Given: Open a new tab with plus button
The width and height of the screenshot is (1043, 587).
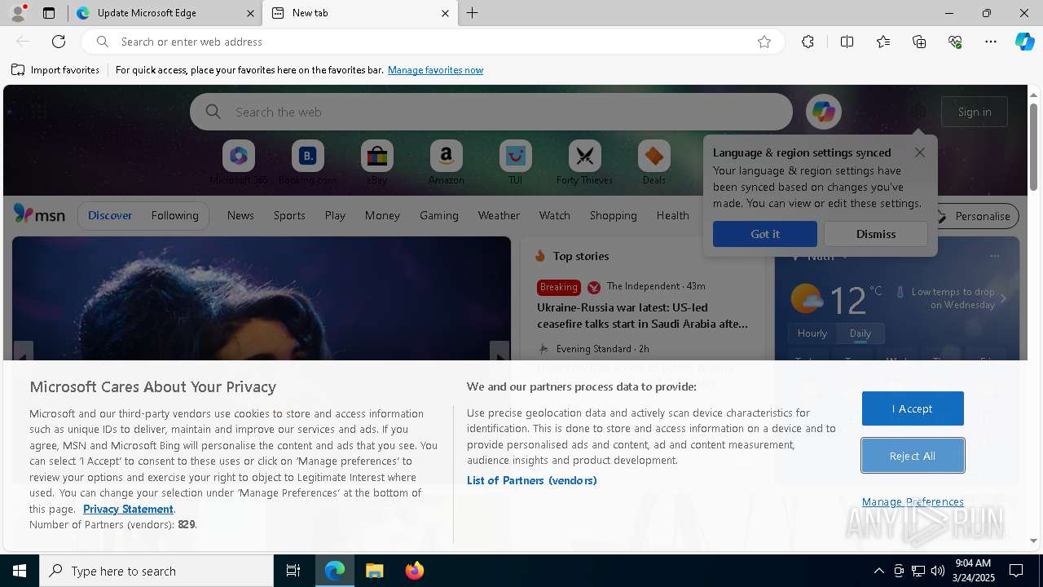Looking at the screenshot, I should coord(472,13).
